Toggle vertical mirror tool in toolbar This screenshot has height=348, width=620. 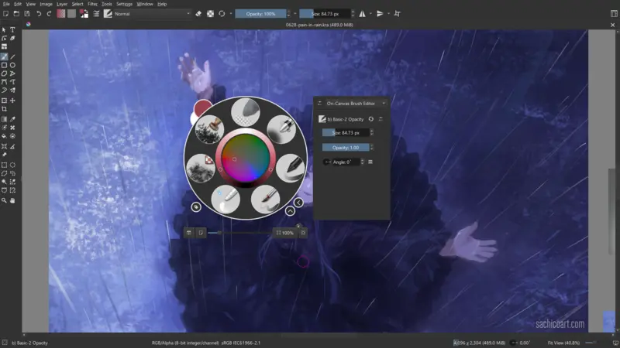380,14
